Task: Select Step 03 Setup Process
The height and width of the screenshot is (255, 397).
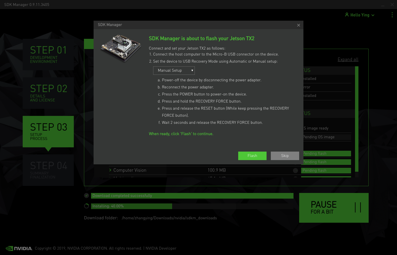Action: [48, 131]
